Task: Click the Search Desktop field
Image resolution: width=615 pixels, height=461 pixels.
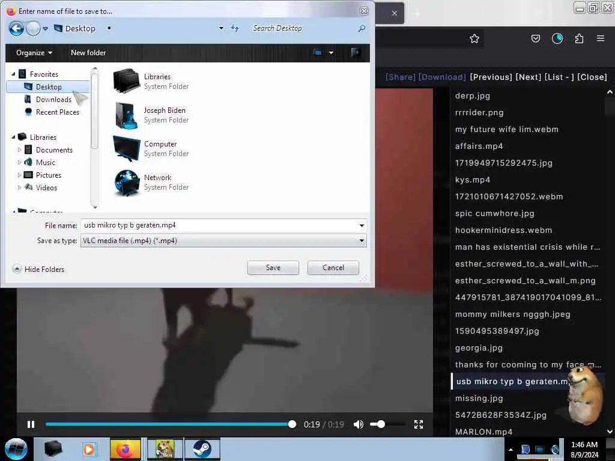Action: (x=303, y=28)
